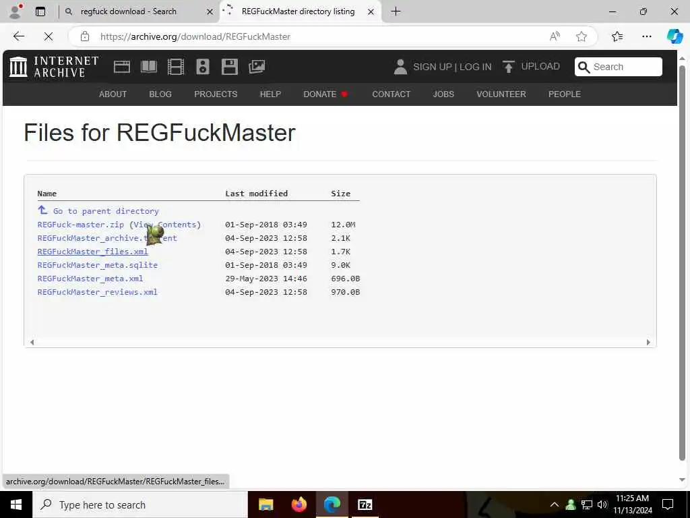Open the Favorites list toolbar icon
Image resolution: width=690 pixels, height=518 pixels.
617,36
